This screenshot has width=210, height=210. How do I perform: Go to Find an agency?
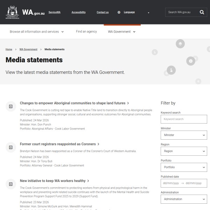coord(86,31)
